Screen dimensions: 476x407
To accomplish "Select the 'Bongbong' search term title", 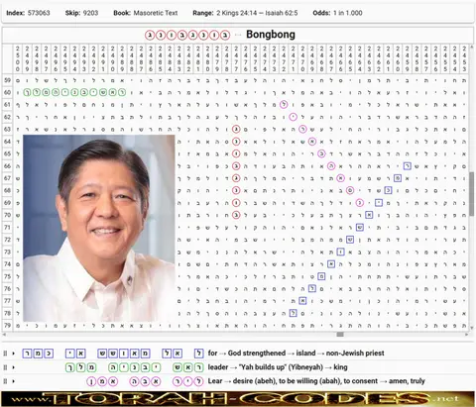I will 271,35.
